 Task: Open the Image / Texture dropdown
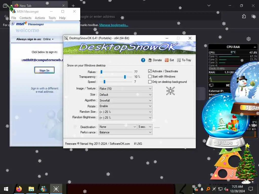(x=125, y=89)
